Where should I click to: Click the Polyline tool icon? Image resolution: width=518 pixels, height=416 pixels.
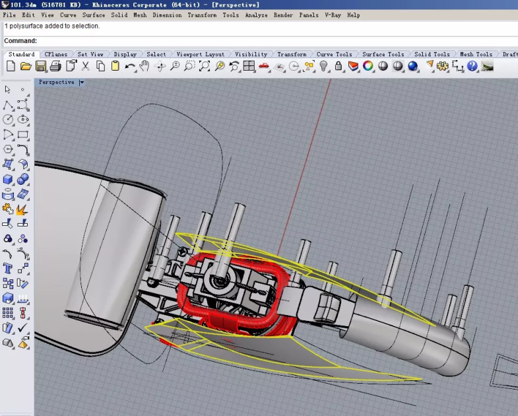8,105
